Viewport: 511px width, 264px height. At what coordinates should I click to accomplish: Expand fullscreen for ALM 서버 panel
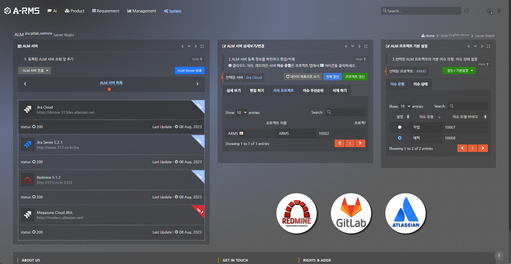pyautogui.click(x=202, y=46)
